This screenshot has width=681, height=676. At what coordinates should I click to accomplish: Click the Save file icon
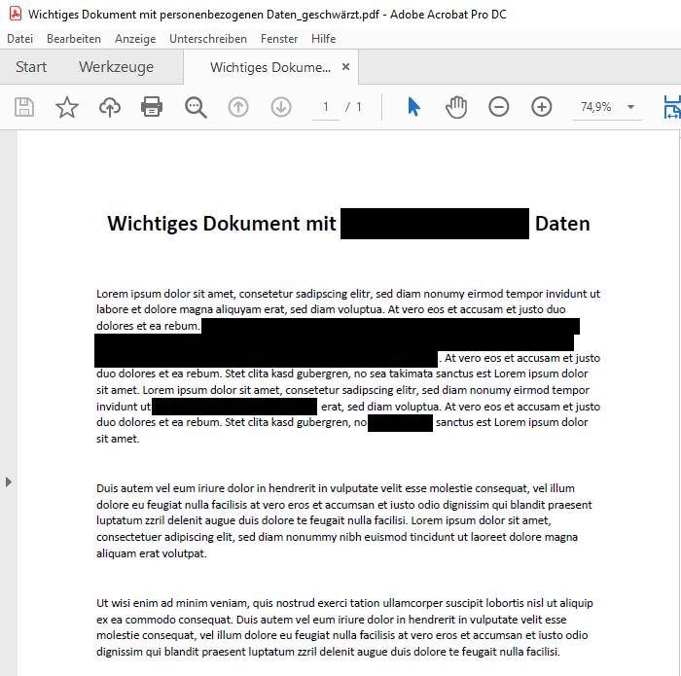tap(24, 107)
